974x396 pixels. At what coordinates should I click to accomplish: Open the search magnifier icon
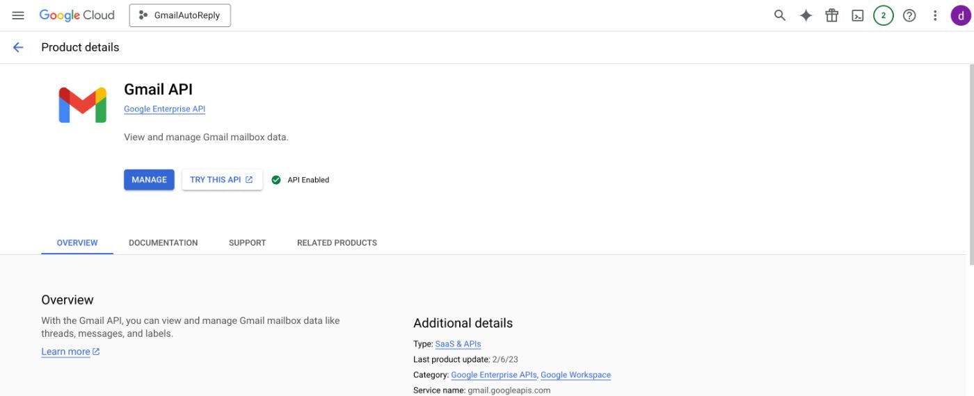pyautogui.click(x=780, y=15)
